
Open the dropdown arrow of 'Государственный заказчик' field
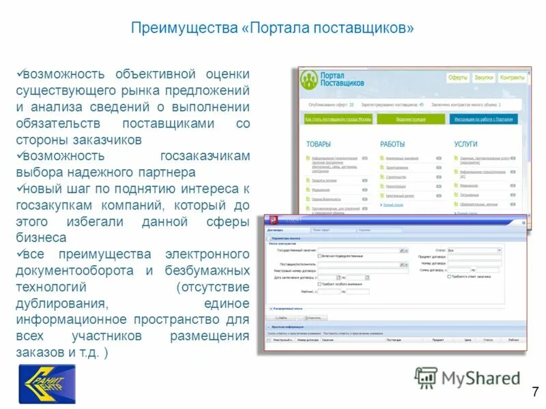[406, 250]
